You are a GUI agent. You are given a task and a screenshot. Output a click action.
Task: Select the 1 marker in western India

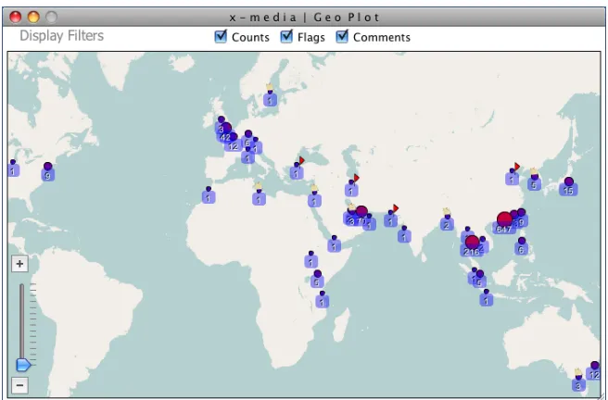404,236
